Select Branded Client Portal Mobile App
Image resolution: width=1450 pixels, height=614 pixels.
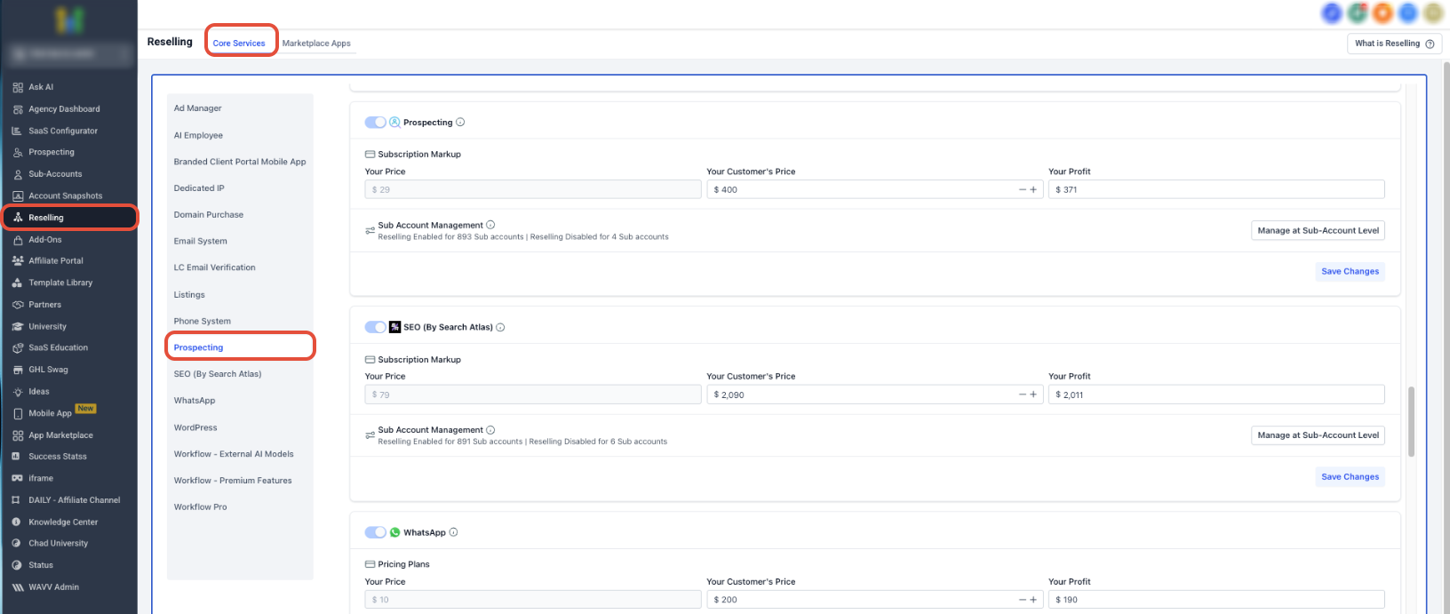point(240,162)
